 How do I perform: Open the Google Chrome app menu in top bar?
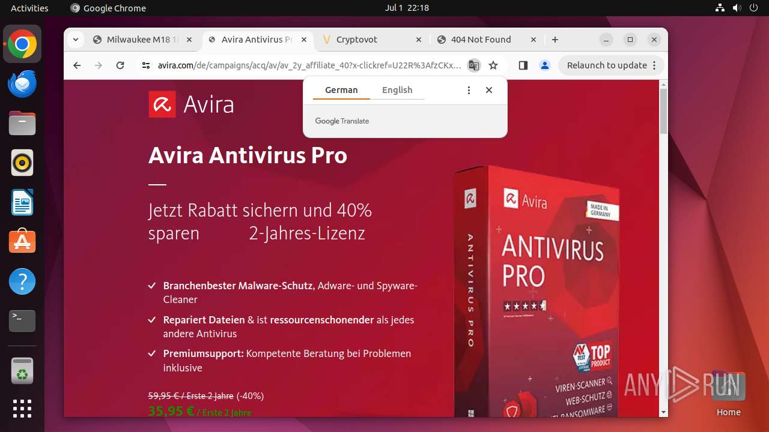coord(108,8)
